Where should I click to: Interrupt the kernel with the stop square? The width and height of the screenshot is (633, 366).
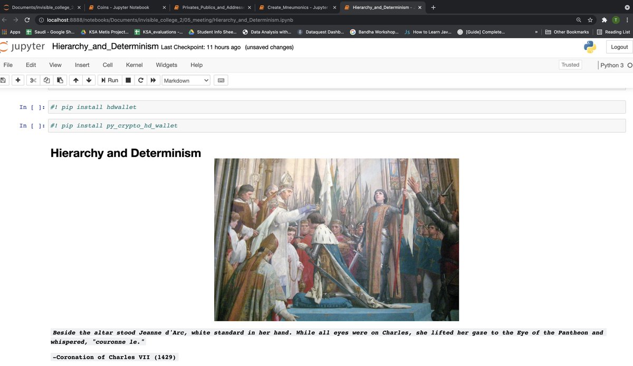coord(128,80)
